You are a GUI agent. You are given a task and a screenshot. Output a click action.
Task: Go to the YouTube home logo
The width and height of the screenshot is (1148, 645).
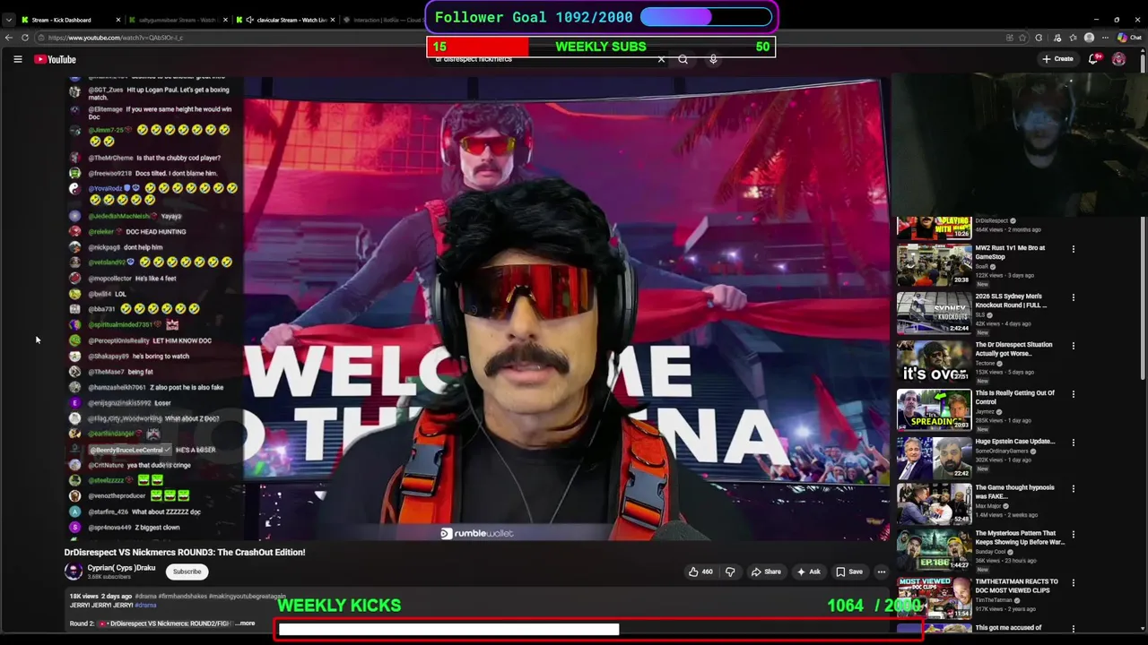coord(56,59)
